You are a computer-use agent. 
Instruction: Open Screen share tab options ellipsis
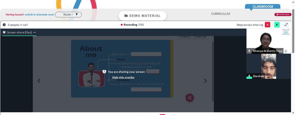point(35,32)
